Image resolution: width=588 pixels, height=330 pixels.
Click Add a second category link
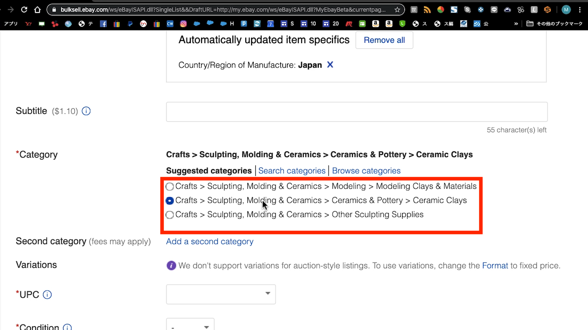click(x=209, y=241)
